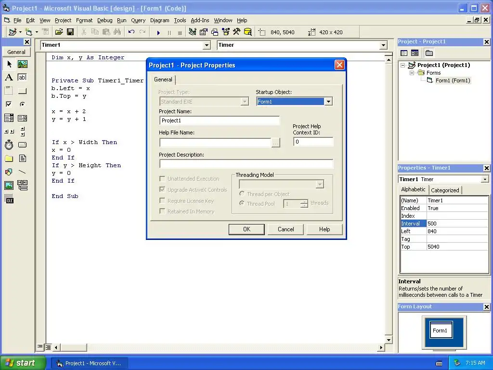Click the threads count stepper arrows
Screen dimensions: 493x370
[304, 204]
